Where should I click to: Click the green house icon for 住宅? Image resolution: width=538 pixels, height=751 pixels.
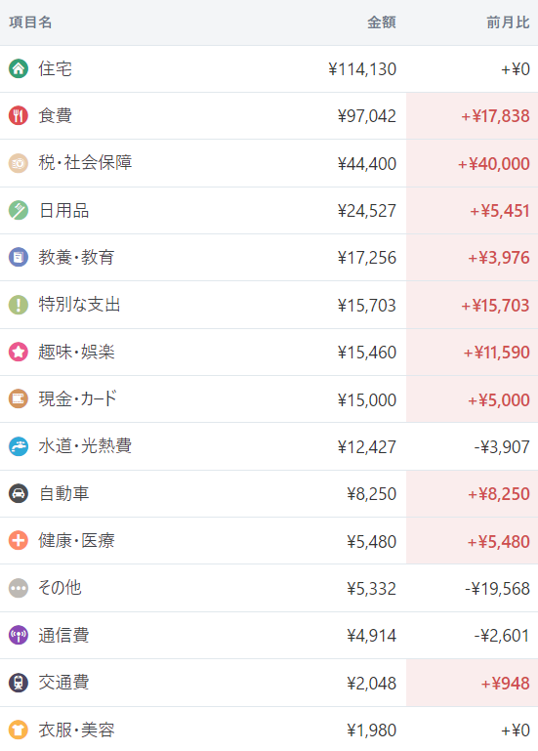click(x=19, y=68)
